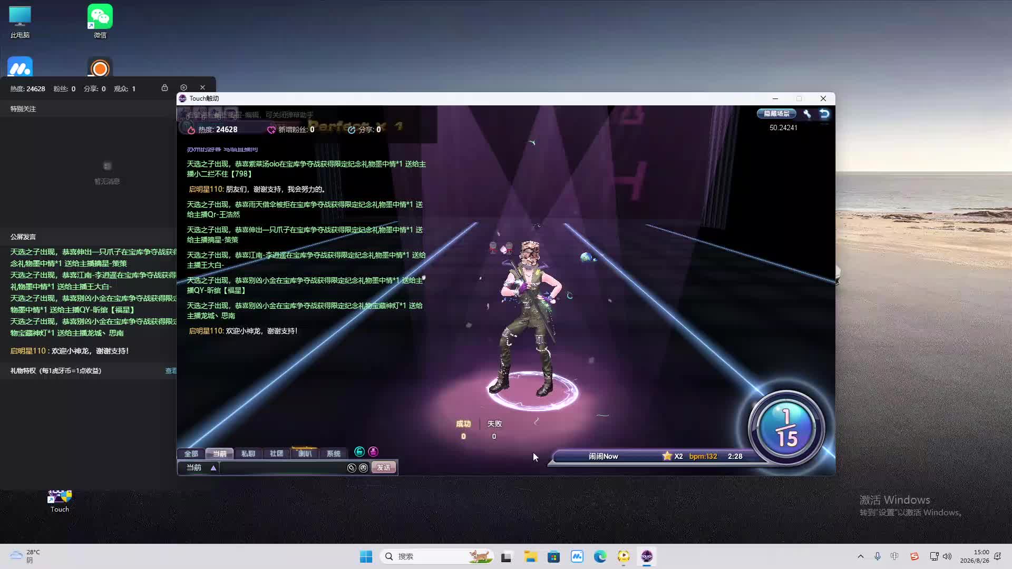This screenshot has width=1012, height=569.
Task: Click the microphone tray icon
Action: pyautogui.click(x=878, y=556)
